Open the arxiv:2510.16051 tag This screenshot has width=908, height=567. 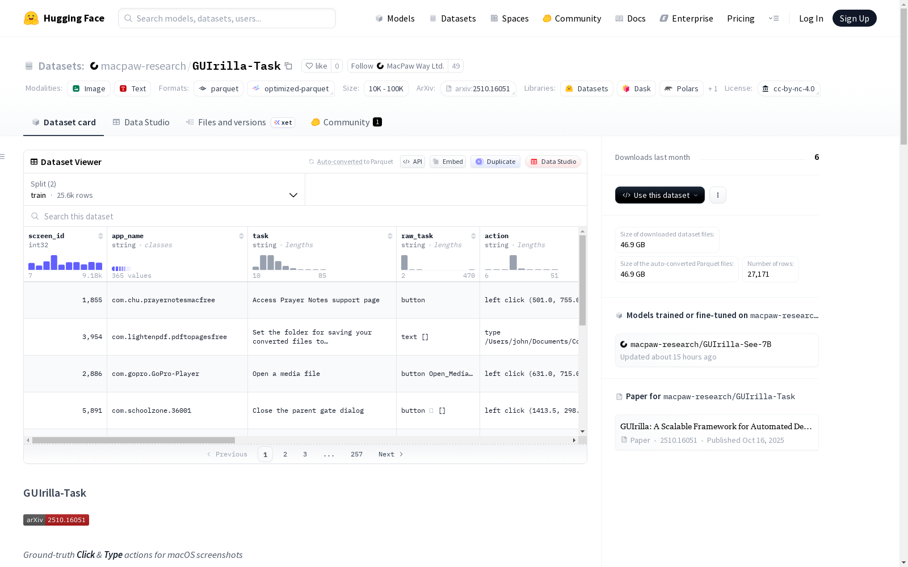coord(478,88)
